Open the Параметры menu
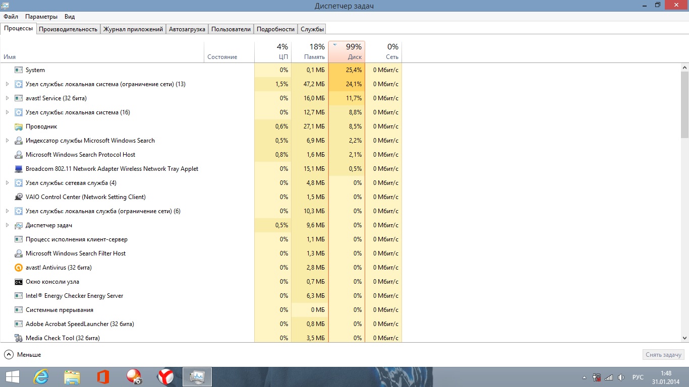689x387 pixels. [x=41, y=17]
